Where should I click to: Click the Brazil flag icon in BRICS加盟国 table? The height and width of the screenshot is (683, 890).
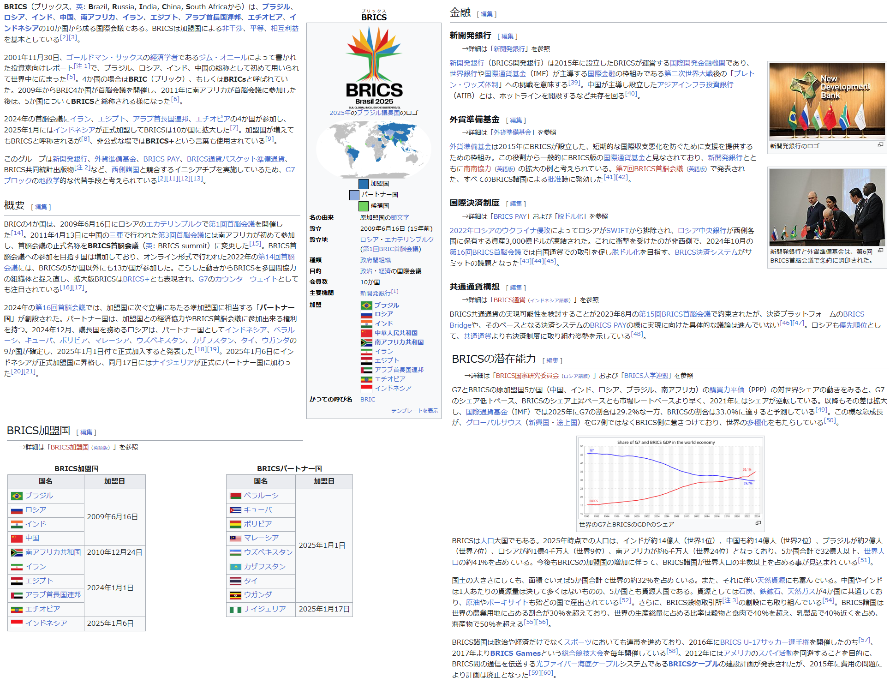click(x=17, y=496)
